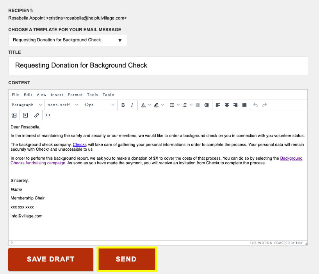Click the undo arrow icon
The height and width of the screenshot is (274, 319).
[x=256, y=105]
